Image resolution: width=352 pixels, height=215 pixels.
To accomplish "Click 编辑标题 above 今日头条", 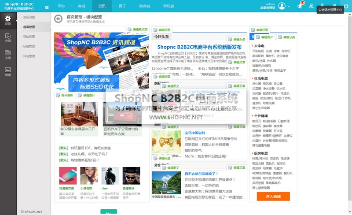I will coord(162,30).
